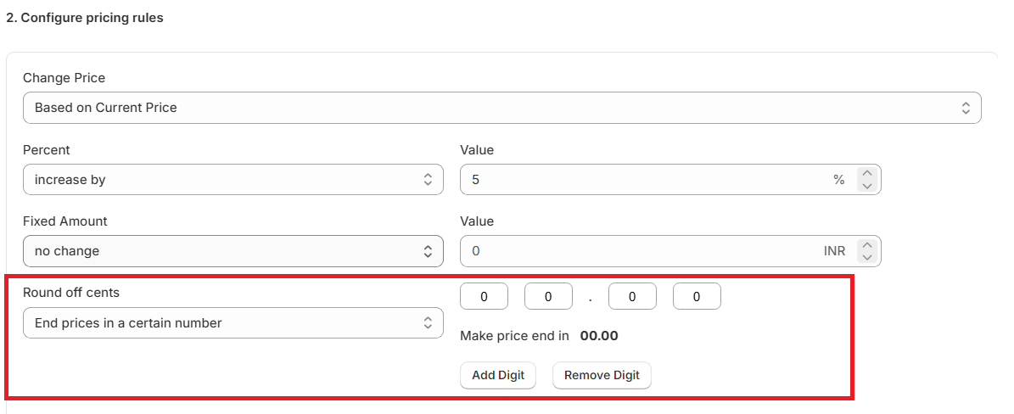Click the "Round off cents" label
Image resolution: width=1014 pixels, height=414 pixels.
71,293
